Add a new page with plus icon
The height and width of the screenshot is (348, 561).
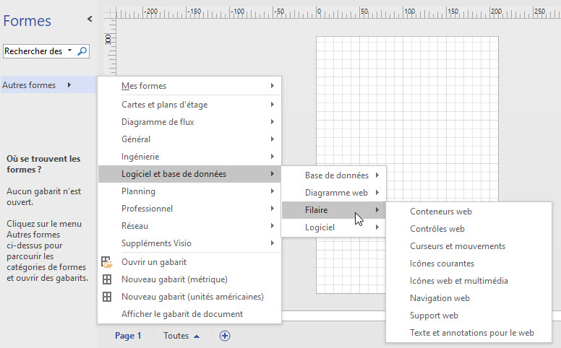[225, 336]
